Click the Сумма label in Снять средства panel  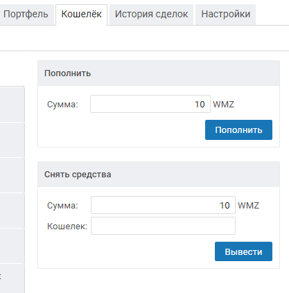tap(62, 206)
